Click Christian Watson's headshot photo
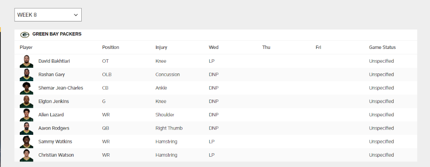430x167 pixels. (26, 155)
